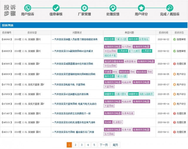Click the 投诉车型 column header
The width and height of the screenshot is (188, 149).
click(32, 33)
